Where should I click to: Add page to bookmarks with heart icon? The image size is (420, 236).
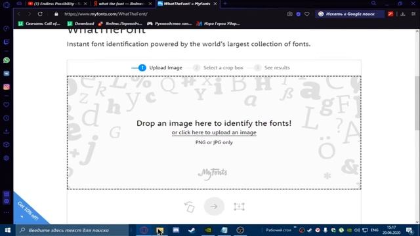307,14
